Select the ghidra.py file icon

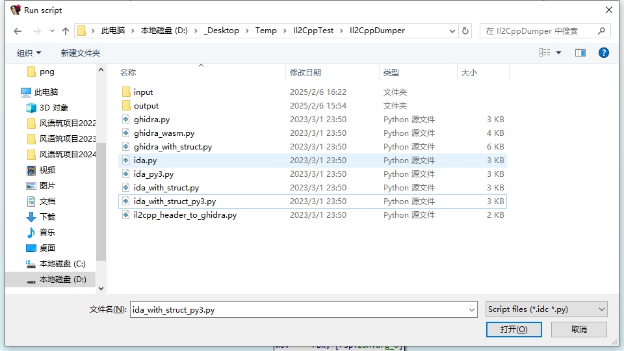pos(127,120)
